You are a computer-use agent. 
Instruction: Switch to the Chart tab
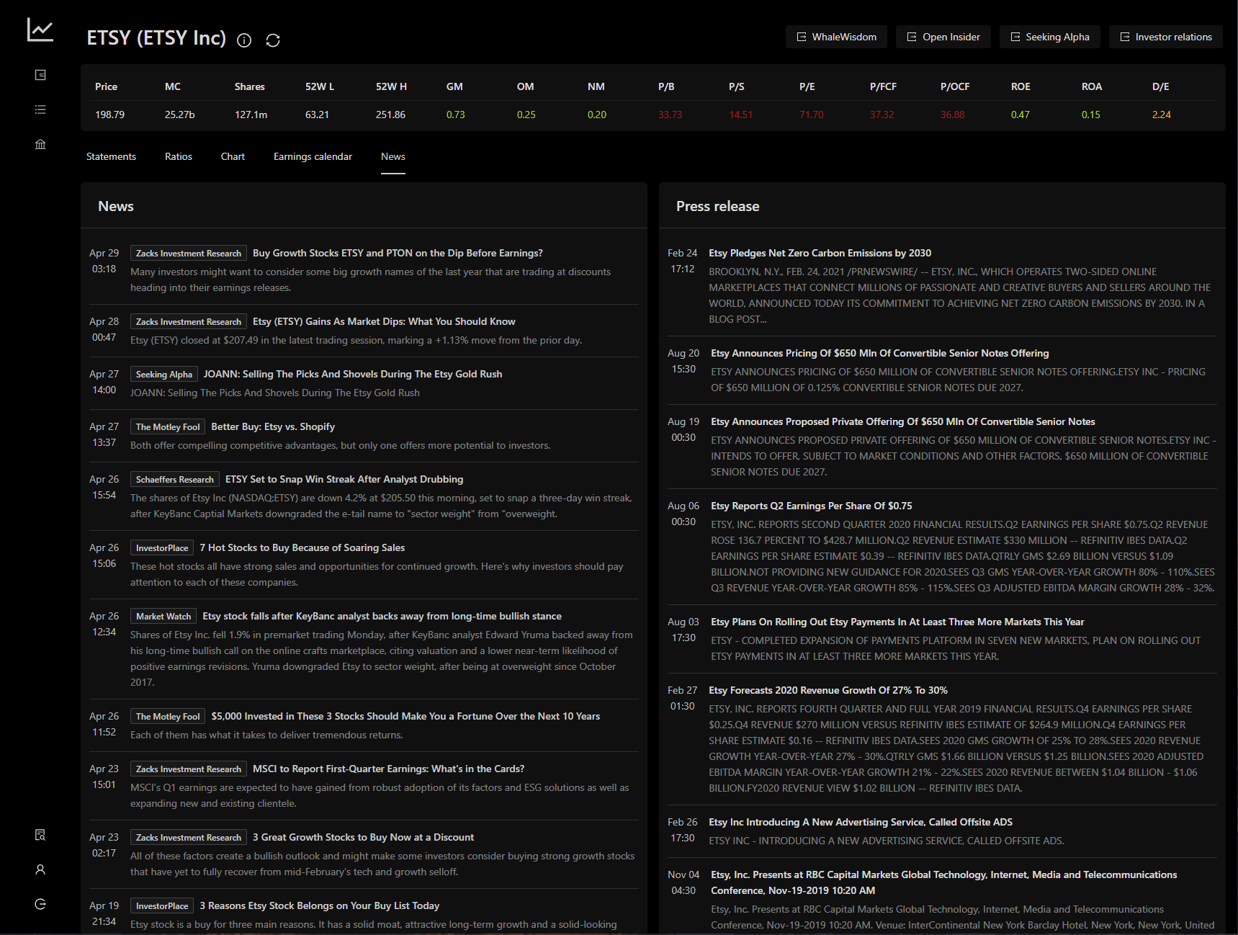click(x=233, y=156)
